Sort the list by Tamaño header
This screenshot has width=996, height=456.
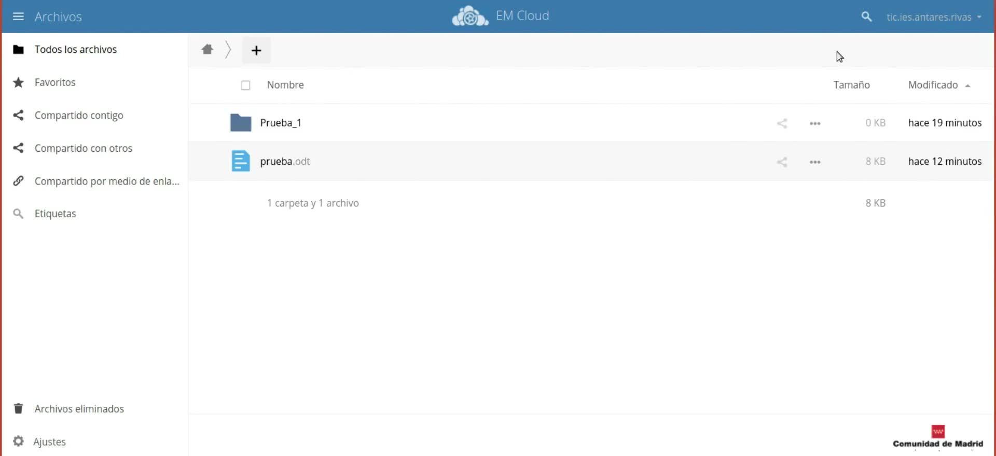click(x=851, y=85)
